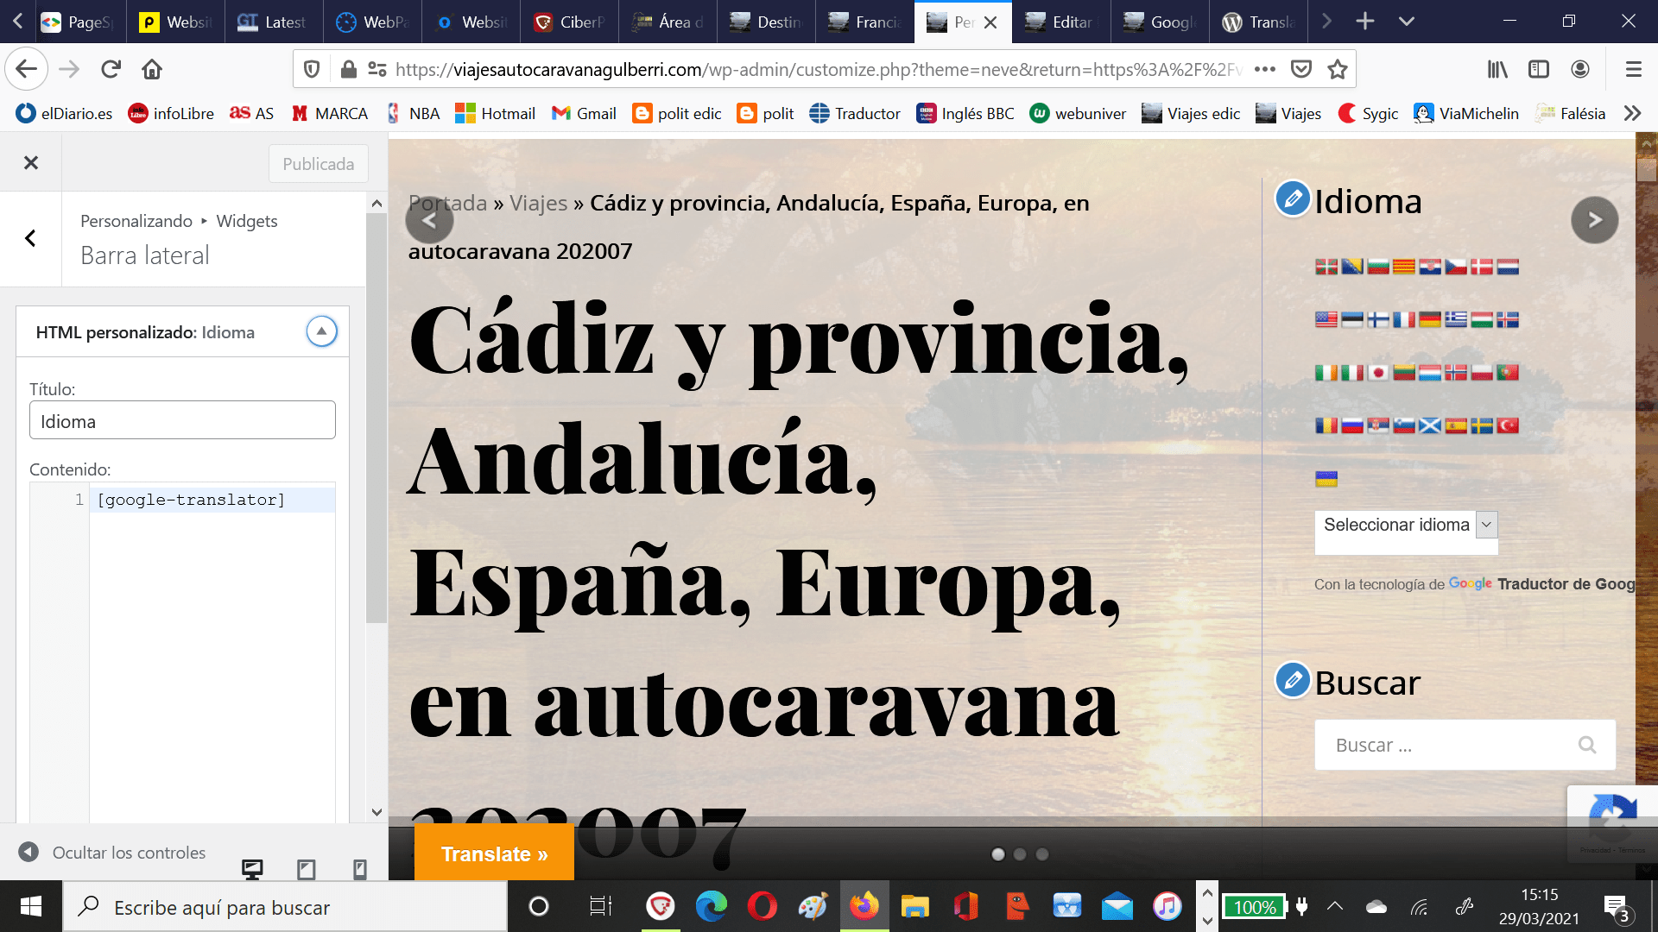Edit the Idioma widget via pencil icon
Screen dimensions: 1658x932
[x=1293, y=199]
